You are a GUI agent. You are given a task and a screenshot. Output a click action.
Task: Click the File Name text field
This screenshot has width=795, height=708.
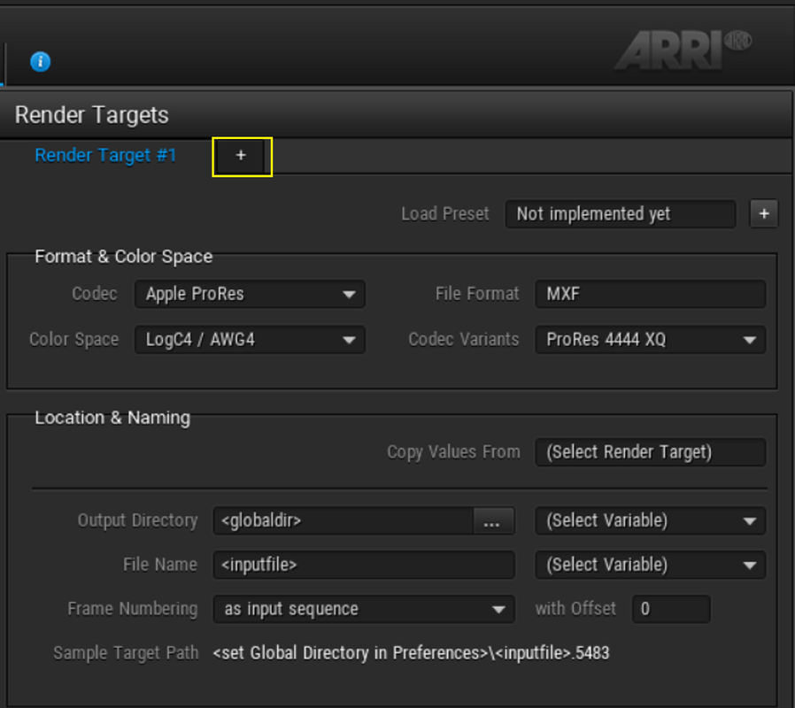click(364, 566)
